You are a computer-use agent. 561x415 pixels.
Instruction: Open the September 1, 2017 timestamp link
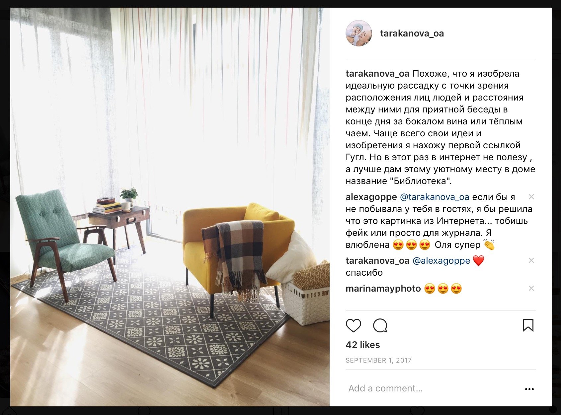click(x=378, y=360)
